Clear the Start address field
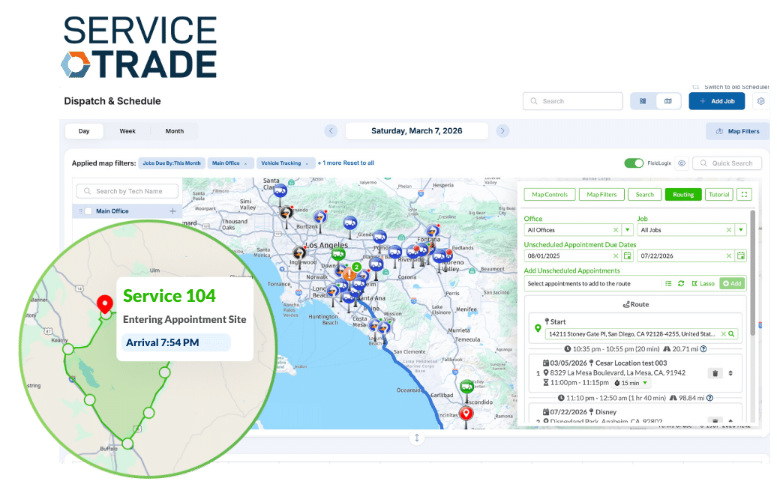 point(724,334)
